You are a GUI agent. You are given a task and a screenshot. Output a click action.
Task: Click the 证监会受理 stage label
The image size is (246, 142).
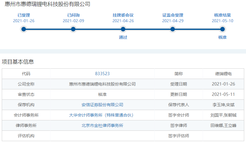tap(173, 15)
